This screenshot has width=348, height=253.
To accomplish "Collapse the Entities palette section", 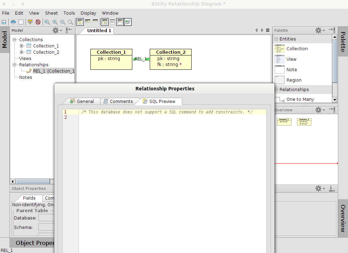I will (x=276, y=39).
